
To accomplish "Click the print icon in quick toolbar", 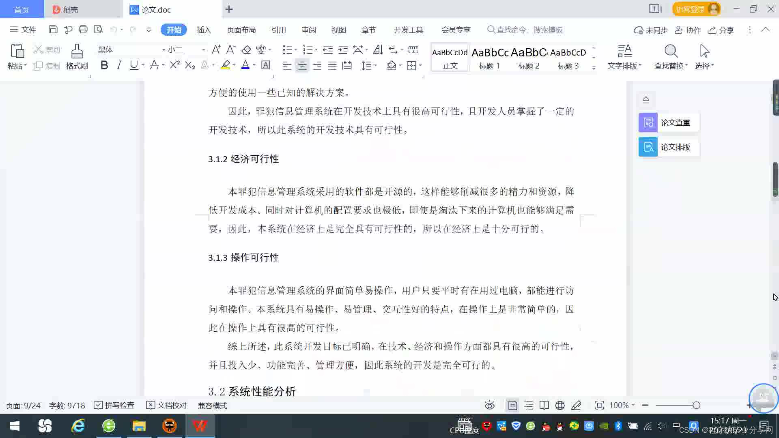I will (83, 30).
